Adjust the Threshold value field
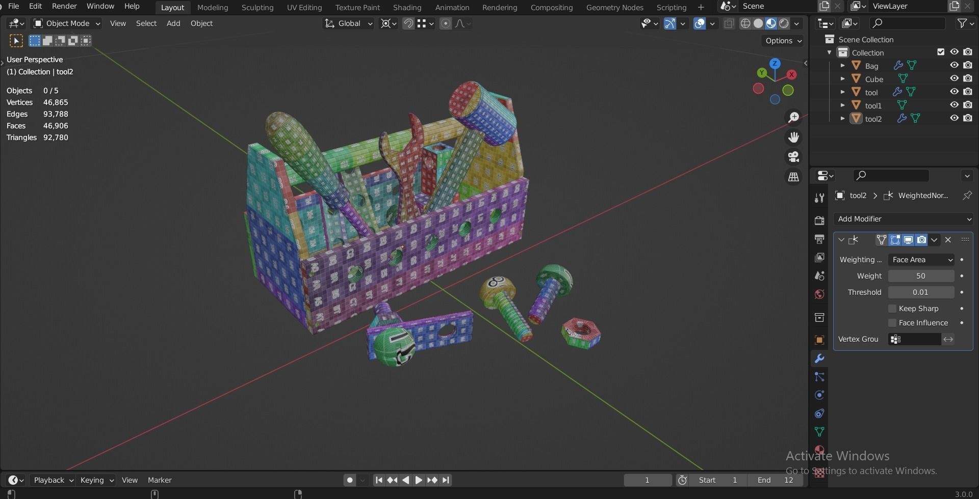The image size is (979, 499). point(921,292)
